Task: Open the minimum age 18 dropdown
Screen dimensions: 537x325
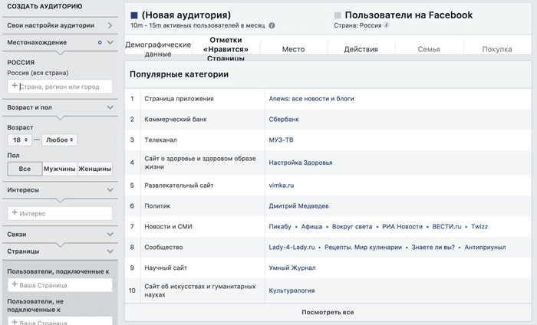Action: point(20,140)
